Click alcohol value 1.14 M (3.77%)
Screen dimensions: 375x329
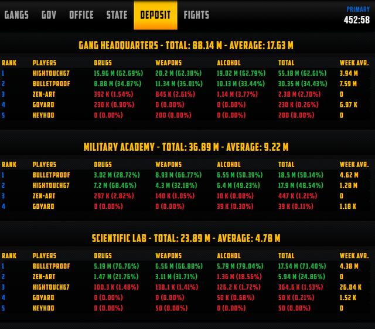tap(237, 94)
